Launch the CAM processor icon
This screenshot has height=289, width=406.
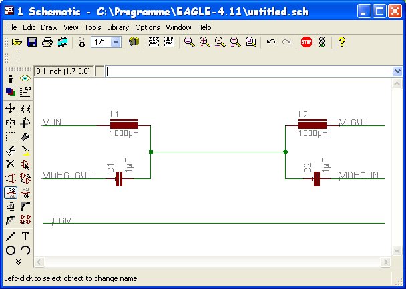pyautogui.click(x=63, y=42)
